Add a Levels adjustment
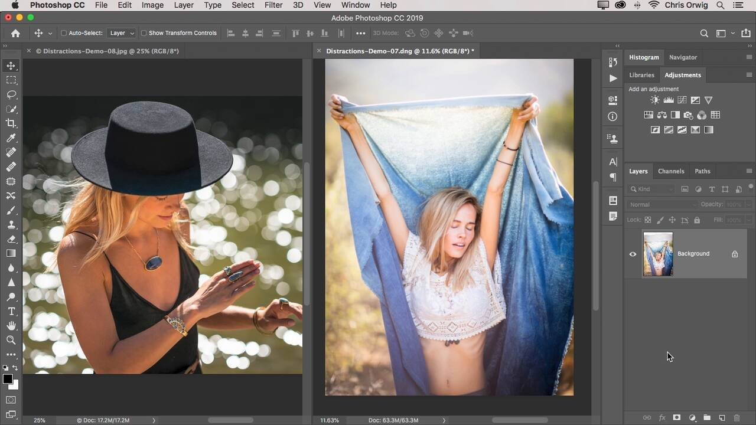 669,100
